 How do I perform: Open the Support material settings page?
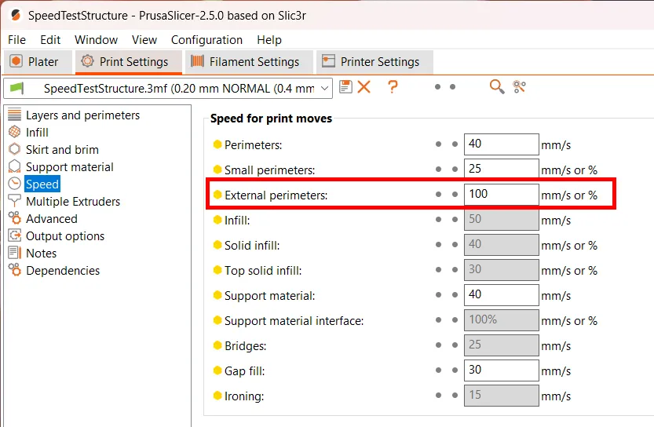69,167
